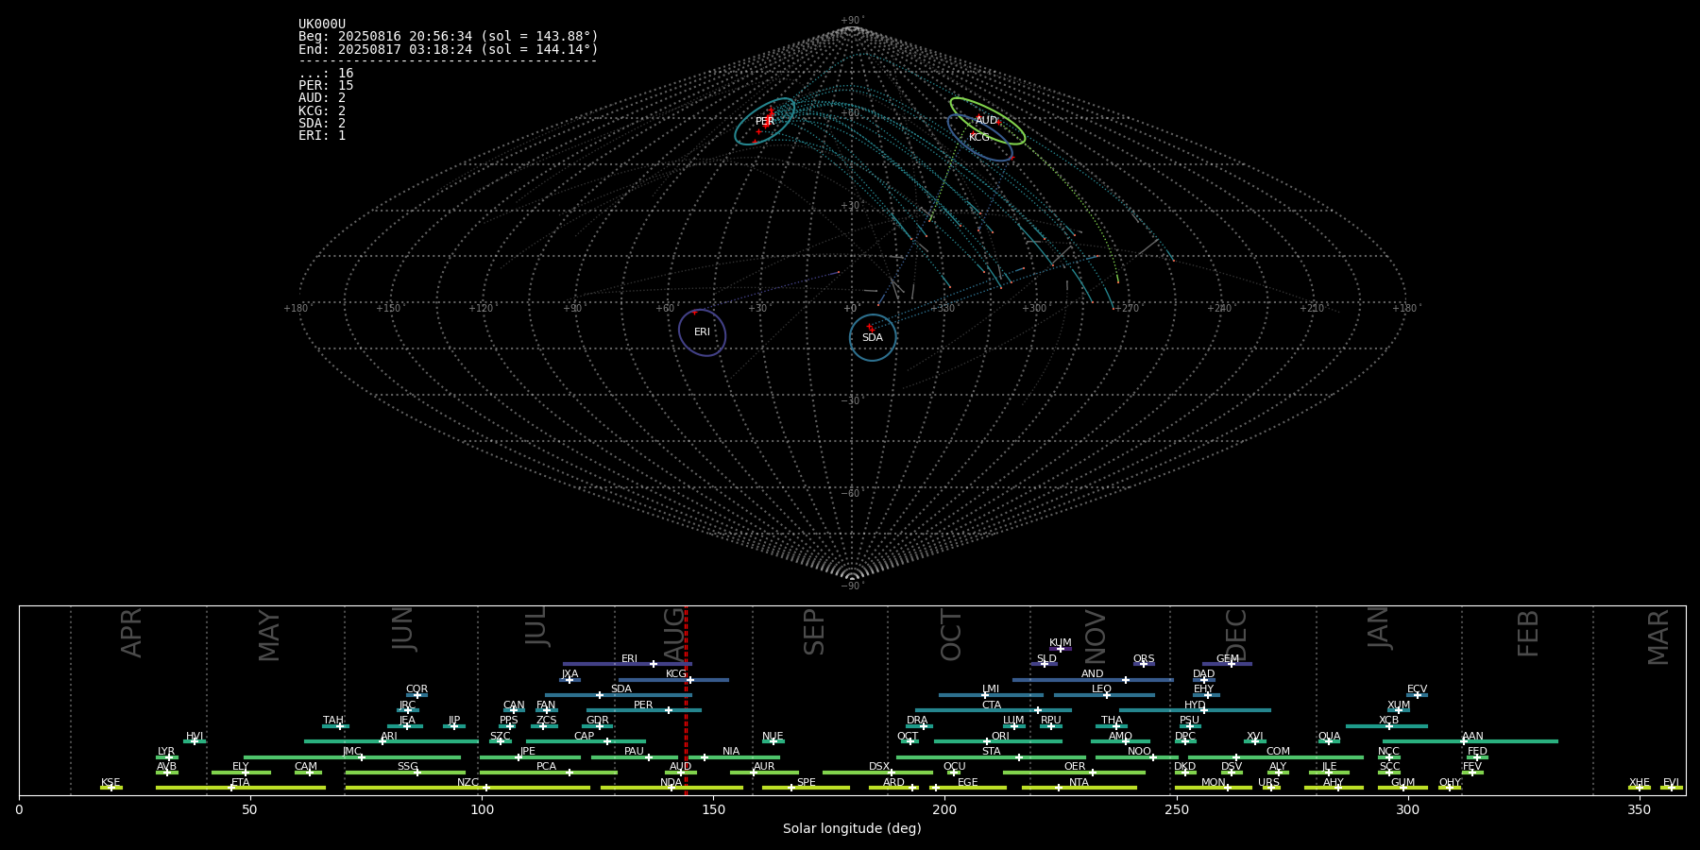The width and height of the screenshot is (1700, 850).
Task: Click the 150 tick on the solar longitude axis
Action: [713, 809]
